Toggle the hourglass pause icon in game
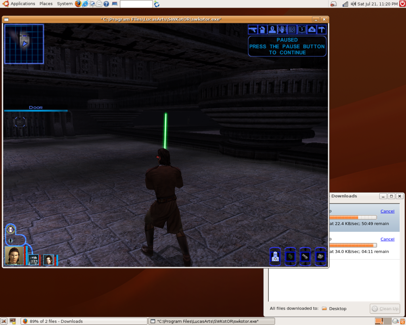The height and width of the screenshot is (325, 406). 11,230
